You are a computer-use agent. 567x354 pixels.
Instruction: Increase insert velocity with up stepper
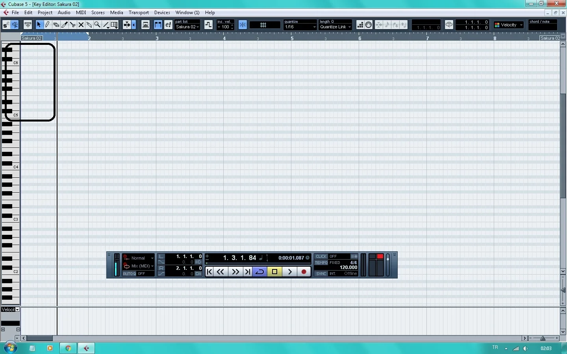point(232,26)
